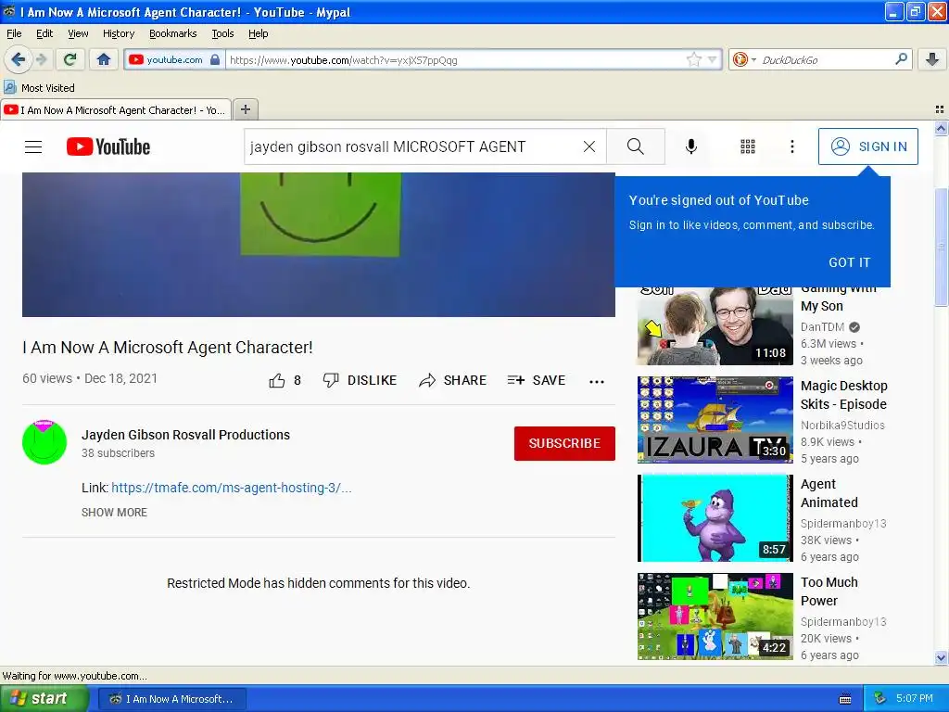Image resolution: width=949 pixels, height=712 pixels.
Task: Open a new browser tab
Action: pos(245,109)
